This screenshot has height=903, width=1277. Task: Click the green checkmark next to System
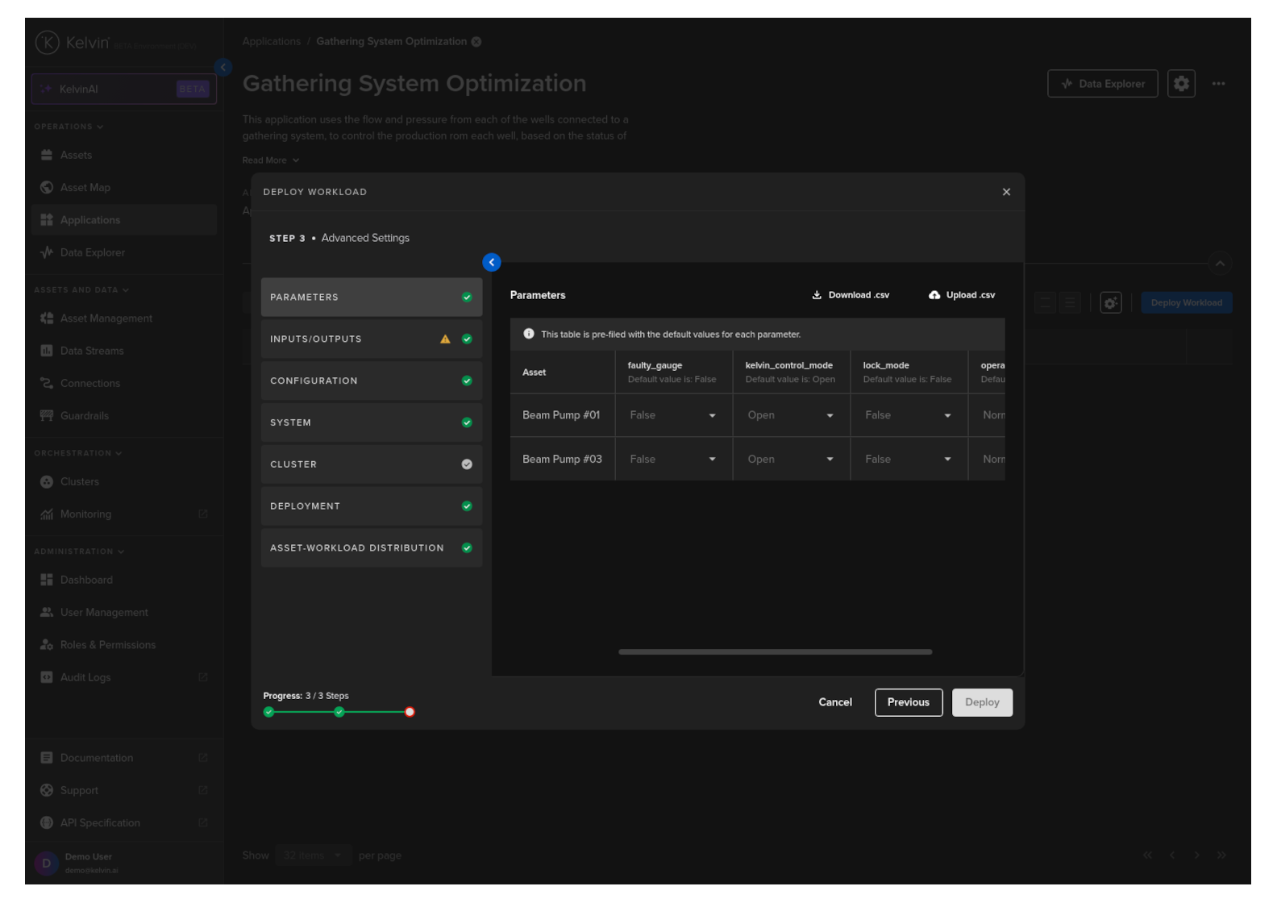(x=467, y=422)
